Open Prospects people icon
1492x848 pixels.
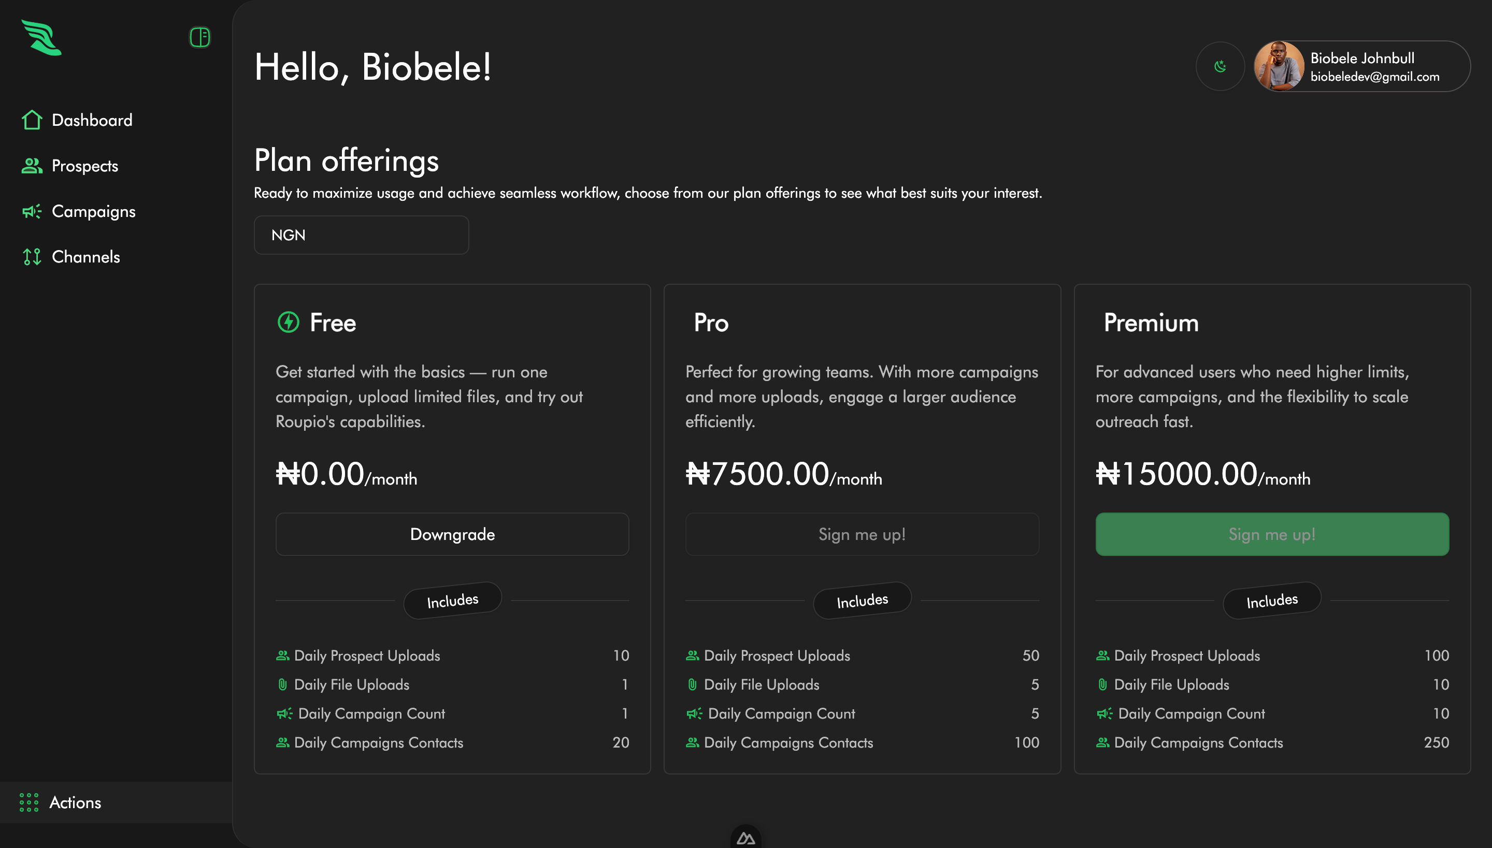click(x=32, y=166)
